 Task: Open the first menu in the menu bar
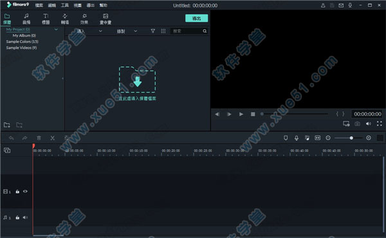coord(39,5)
